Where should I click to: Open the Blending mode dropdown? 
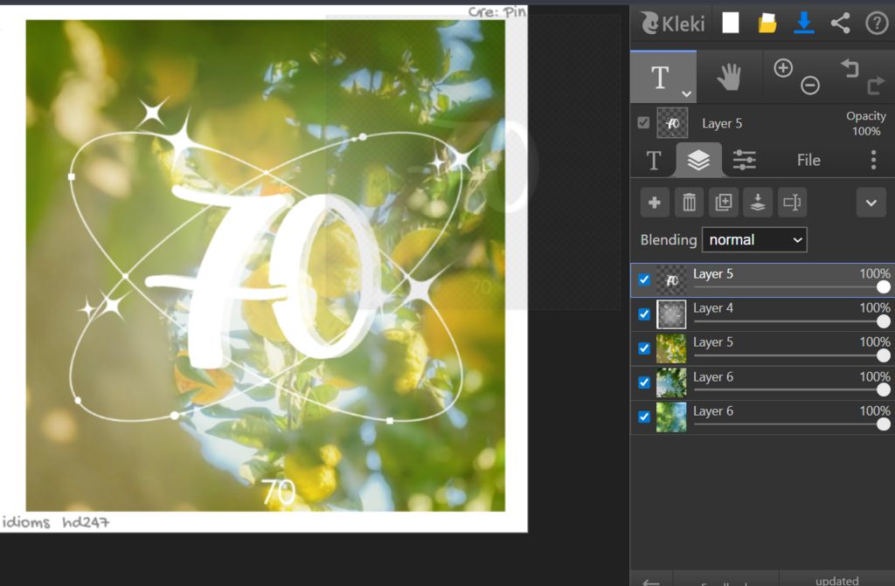point(754,239)
